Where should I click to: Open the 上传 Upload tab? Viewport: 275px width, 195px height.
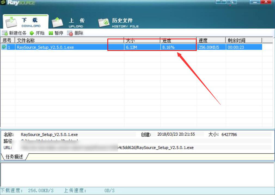68,22
